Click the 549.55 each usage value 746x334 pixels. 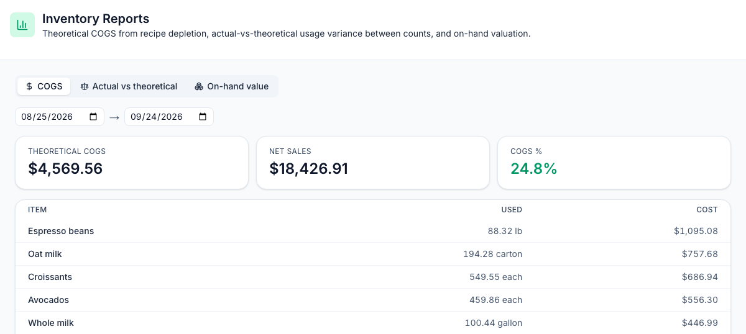pyautogui.click(x=495, y=277)
